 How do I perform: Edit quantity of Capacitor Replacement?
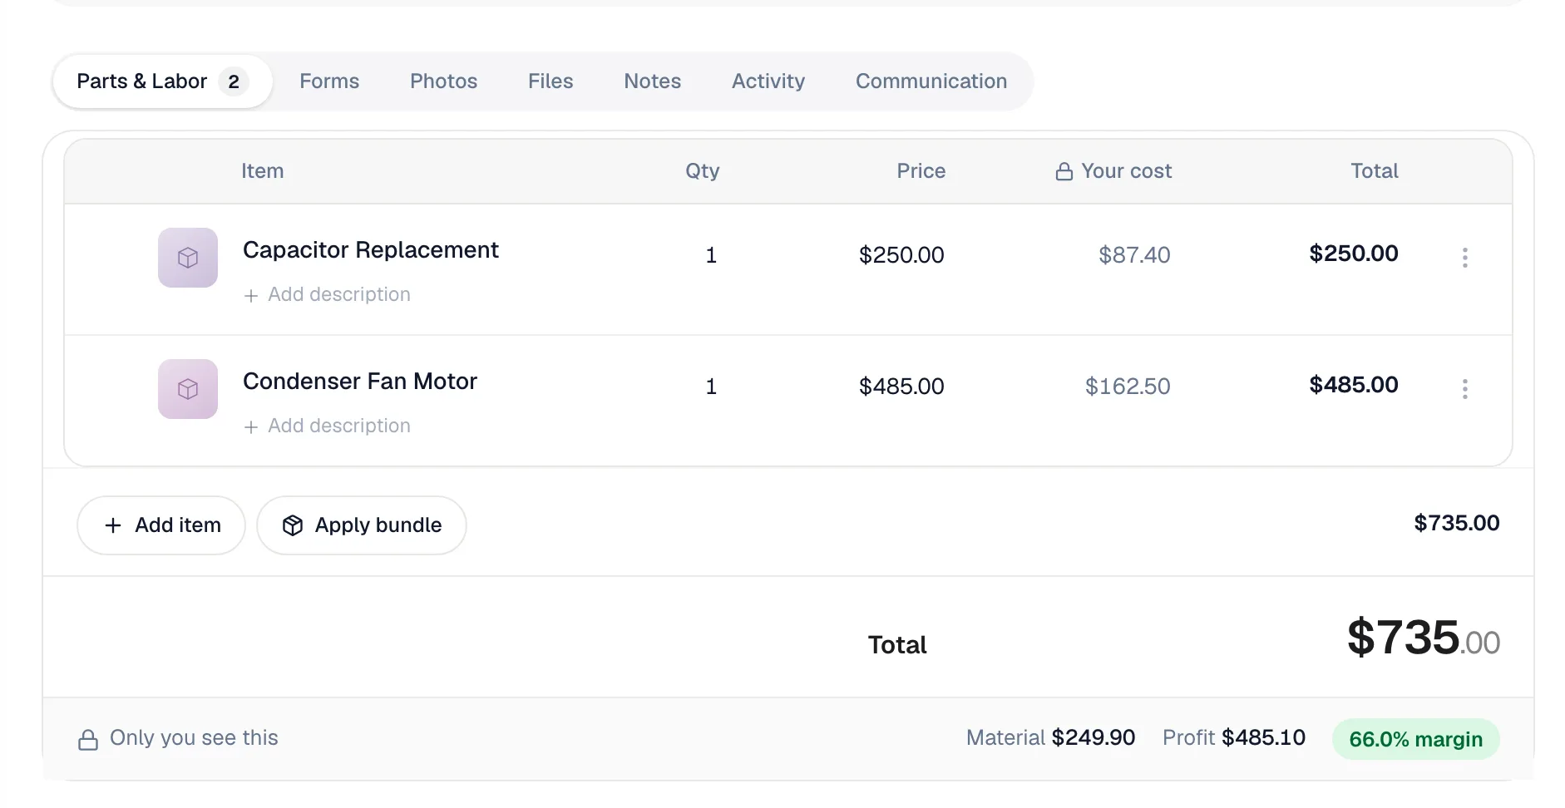tap(711, 255)
